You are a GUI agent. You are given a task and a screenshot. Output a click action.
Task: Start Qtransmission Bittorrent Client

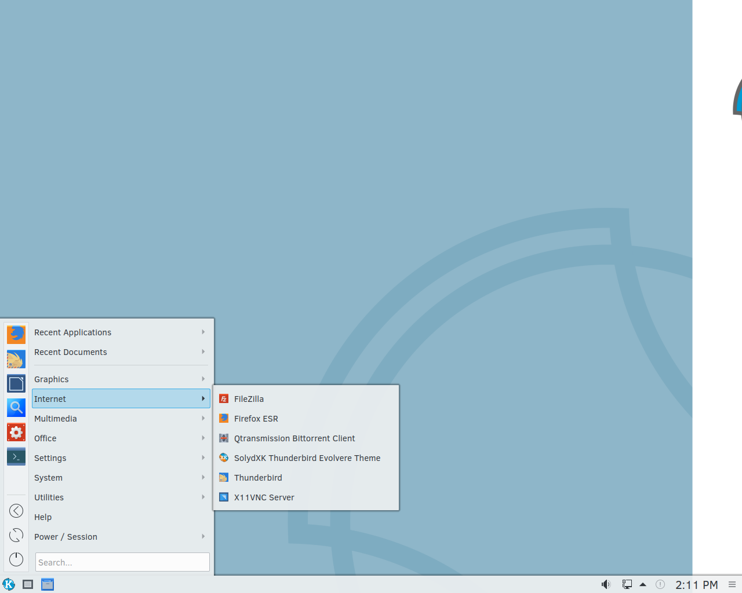pyautogui.click(x=306, y=438)
